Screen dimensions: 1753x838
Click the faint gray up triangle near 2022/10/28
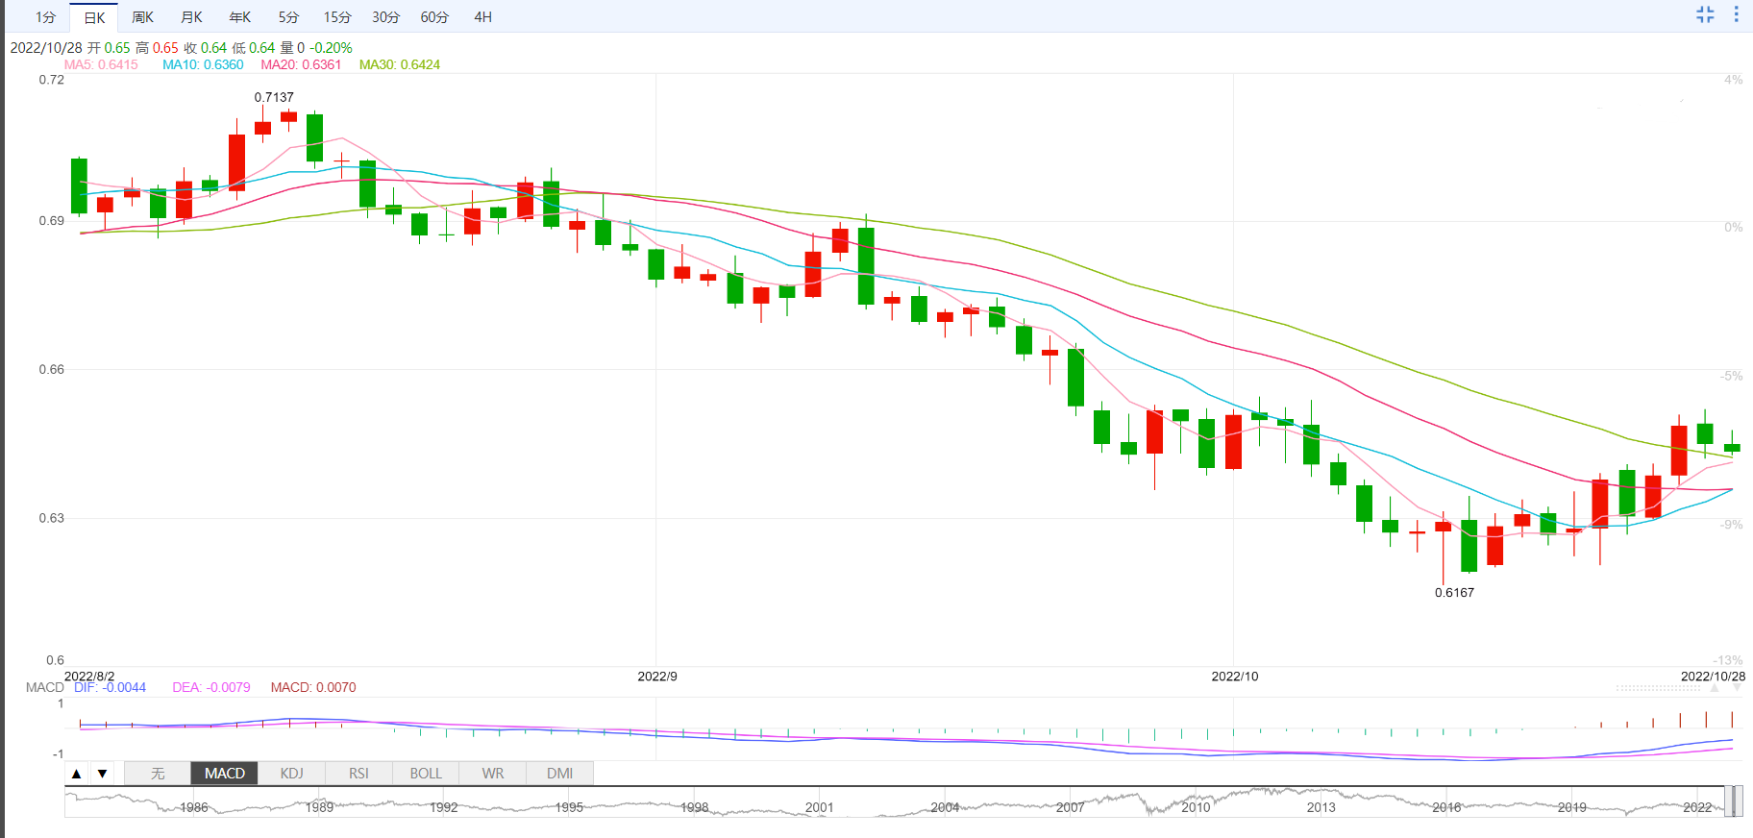tap(1714, 688)
